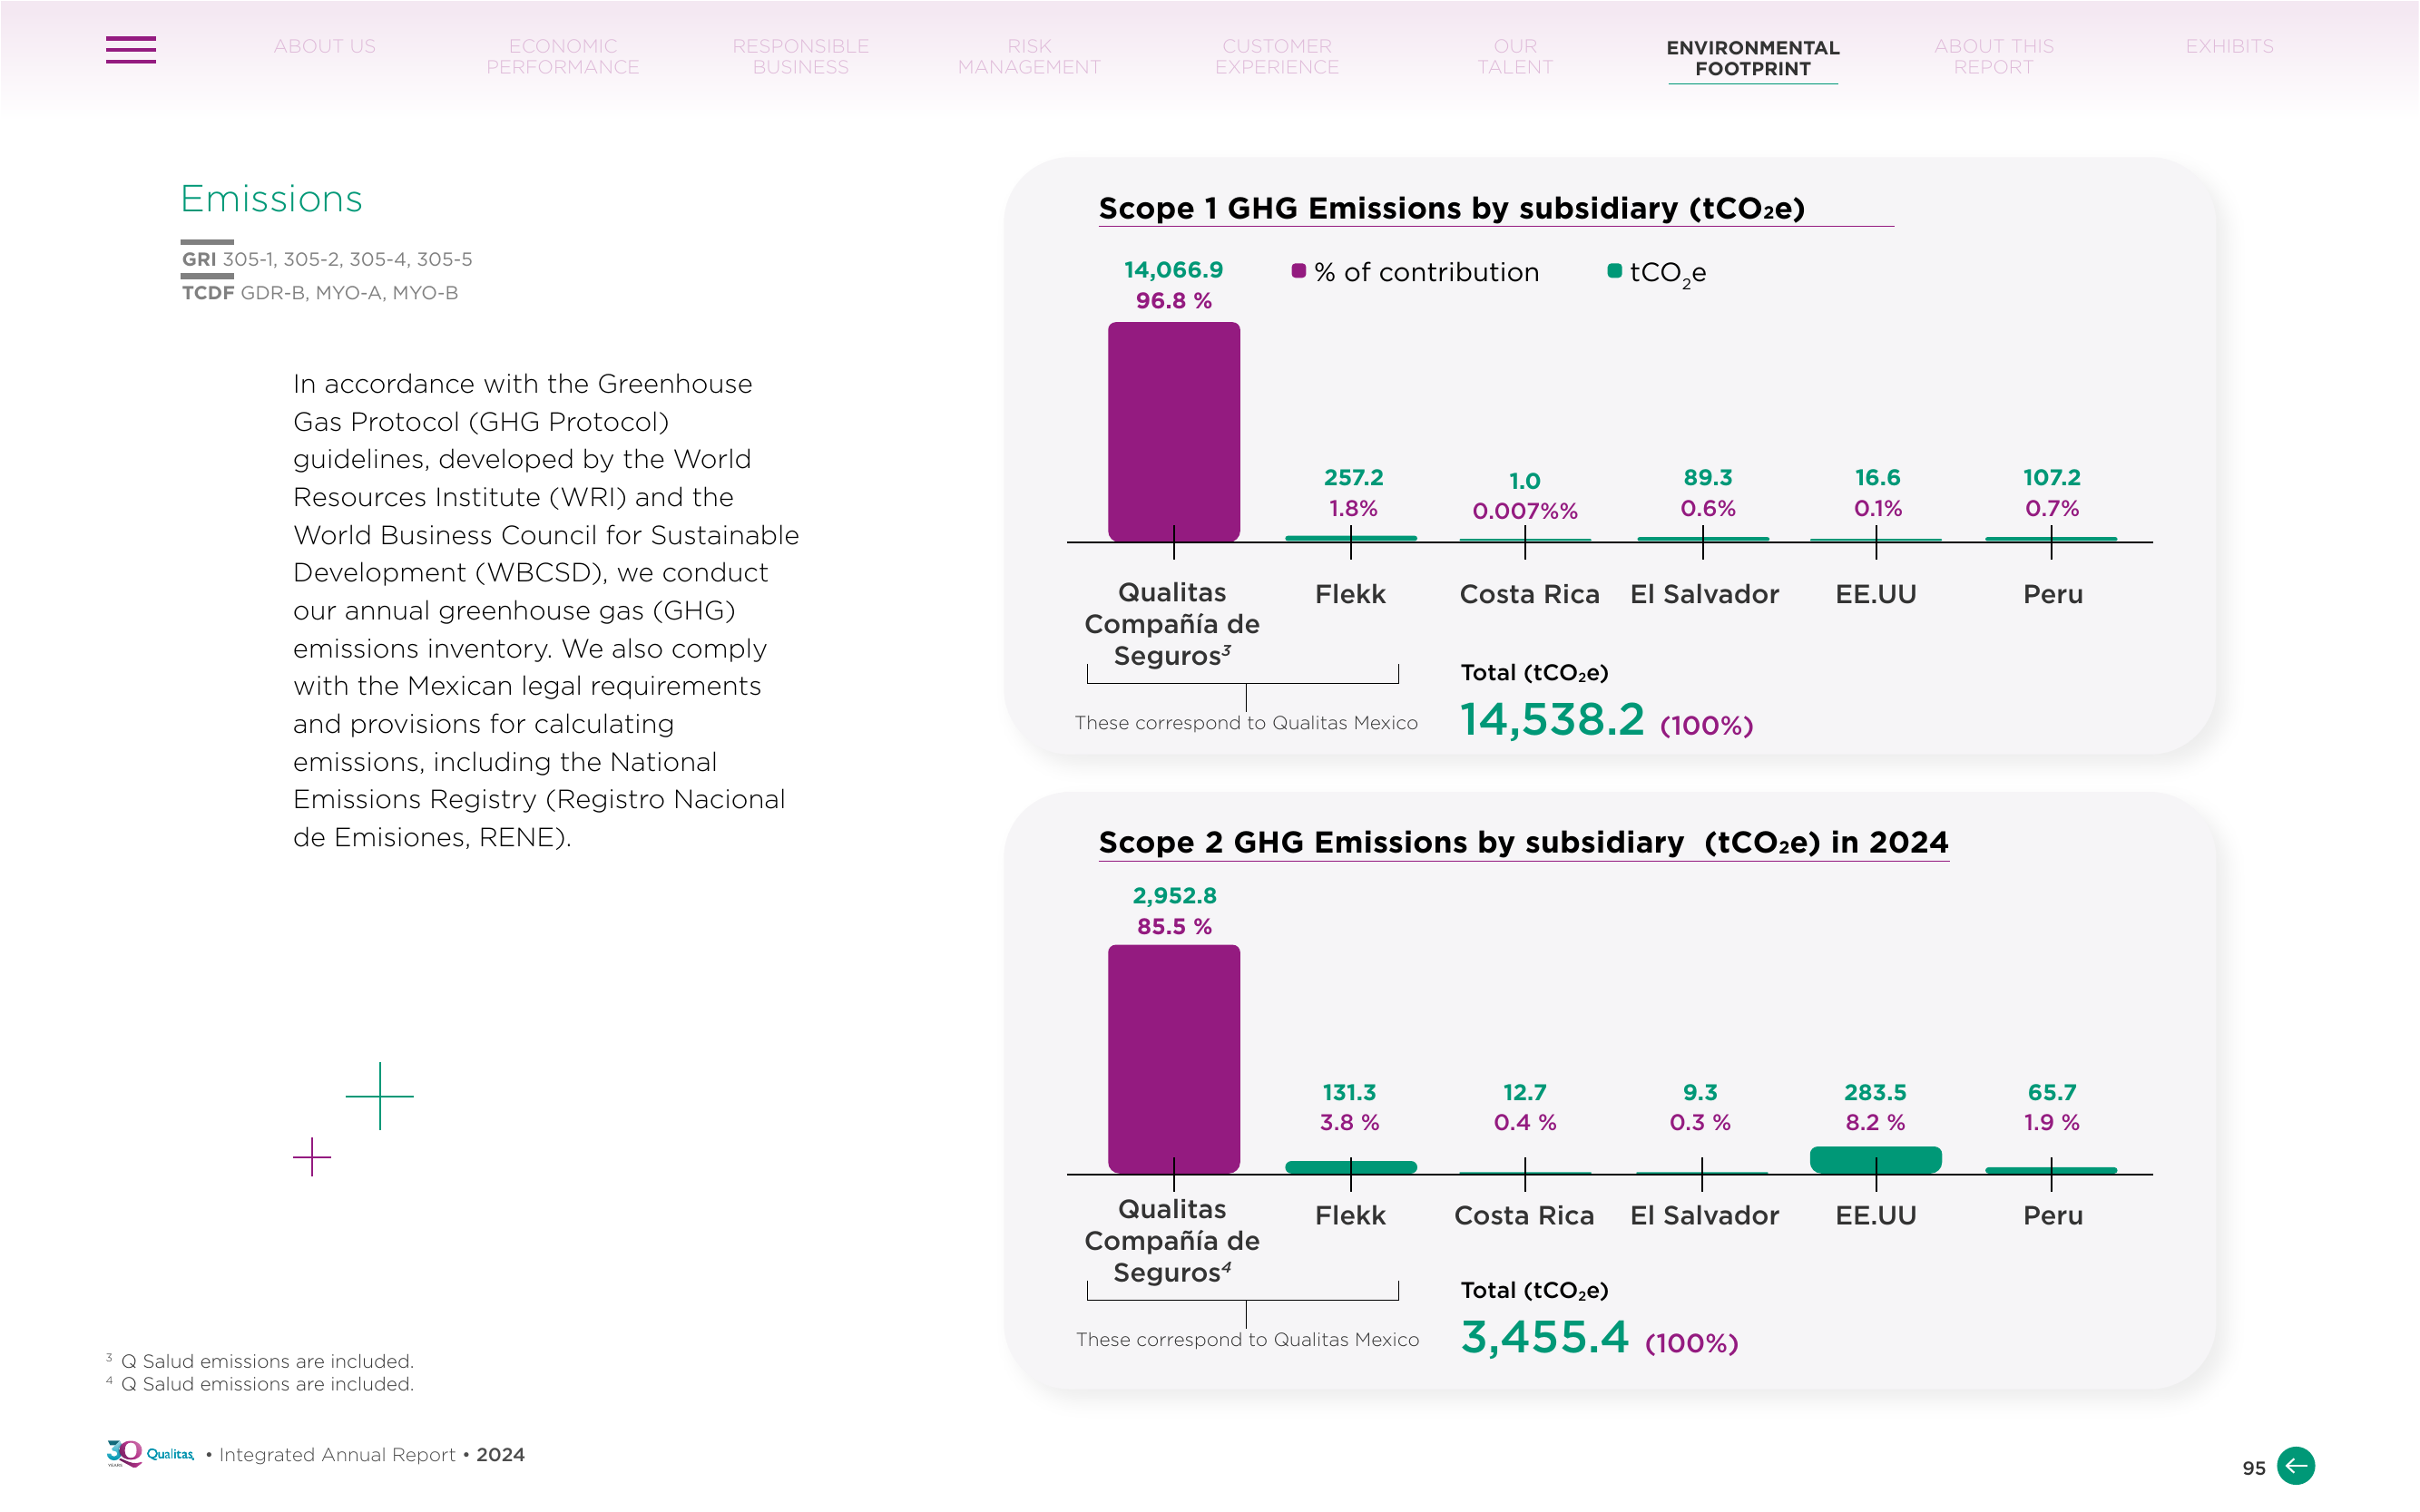Screen dimensions: 2420x1512
Task: Go to Exhibits section
Action: tap(2229, 47)
